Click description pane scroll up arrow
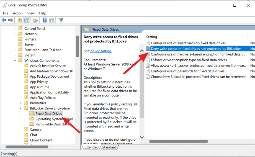Screen dimensions: 255x157 coord(142,51)
